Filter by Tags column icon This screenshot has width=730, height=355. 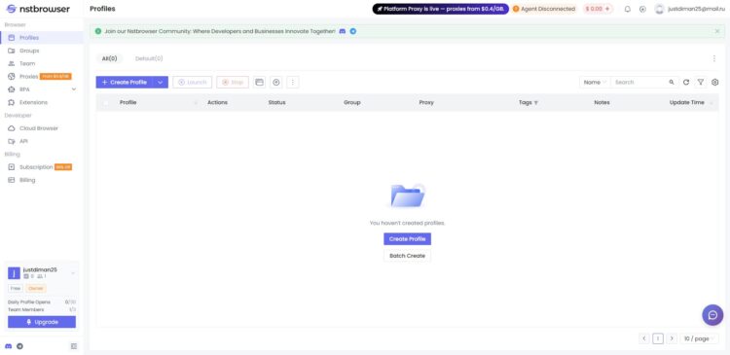coord(536,103)
